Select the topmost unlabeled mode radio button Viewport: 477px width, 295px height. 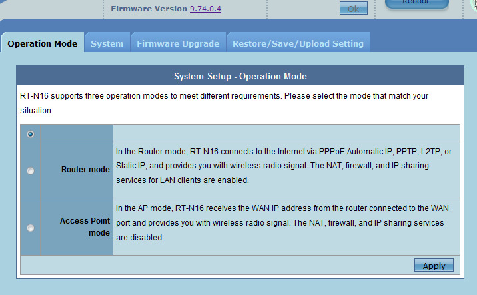tap(31, 134)
